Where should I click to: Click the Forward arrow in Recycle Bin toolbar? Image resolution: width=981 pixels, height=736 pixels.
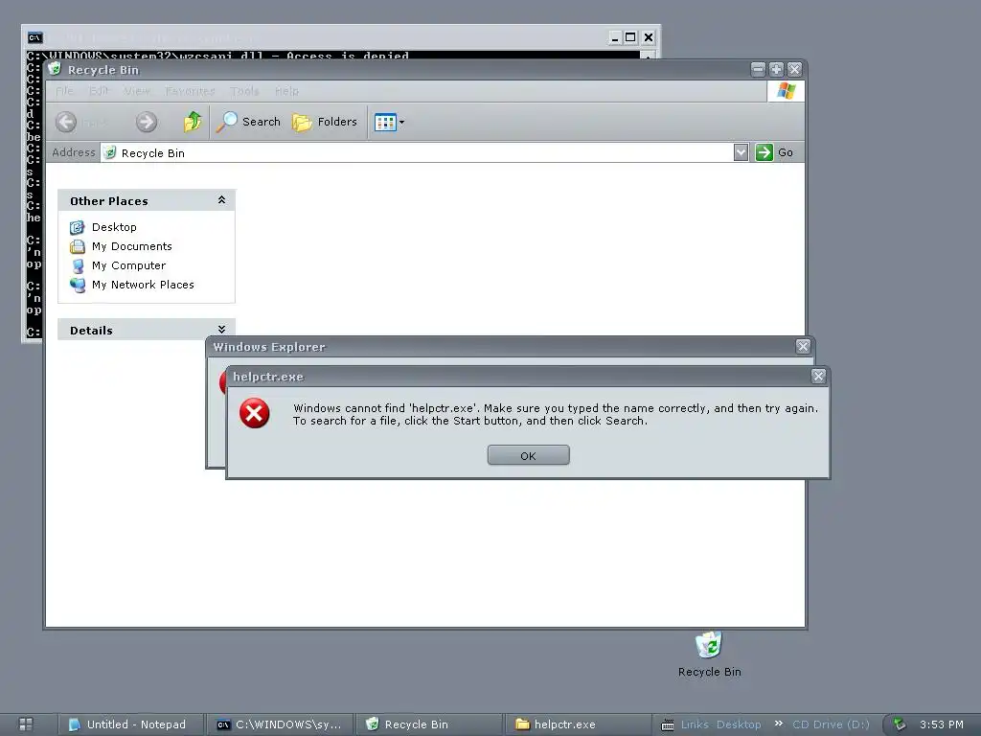point(147,122)
